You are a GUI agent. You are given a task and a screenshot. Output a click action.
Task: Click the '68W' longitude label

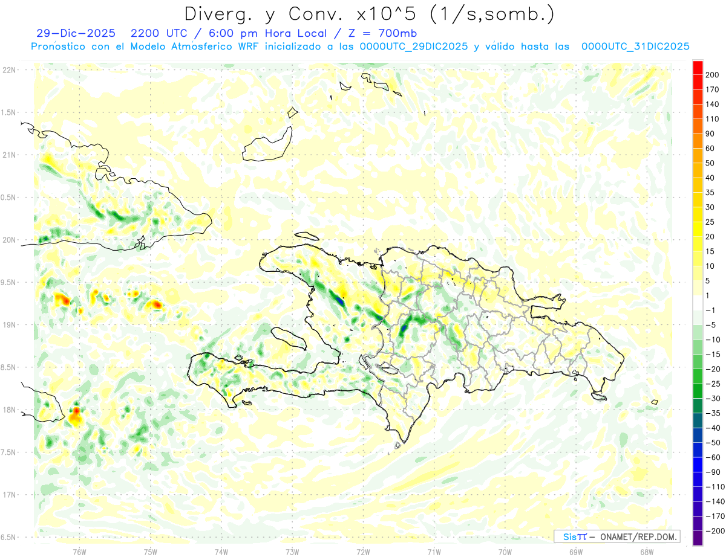(x=647, y=552)
